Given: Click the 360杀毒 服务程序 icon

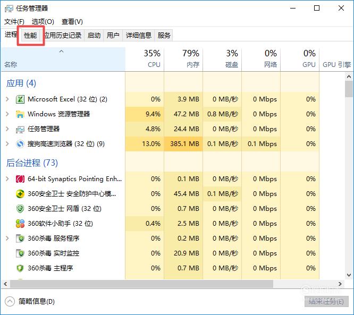Looking at the screenshot, I should (x=20, y=239).
